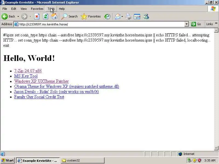Open the History toolbar icon
Screen dimensions: 219x164
(107, 16)
